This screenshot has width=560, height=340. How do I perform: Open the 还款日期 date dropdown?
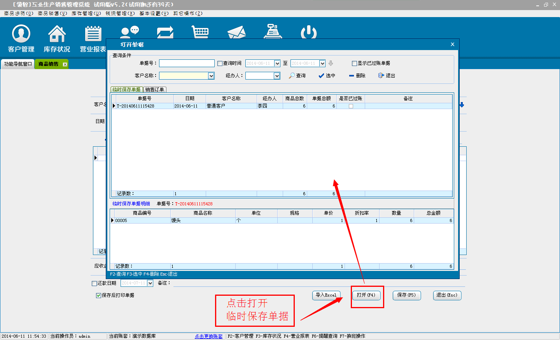pos(150,283)
